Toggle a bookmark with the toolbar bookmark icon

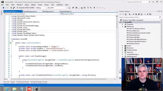coord(94,8)
